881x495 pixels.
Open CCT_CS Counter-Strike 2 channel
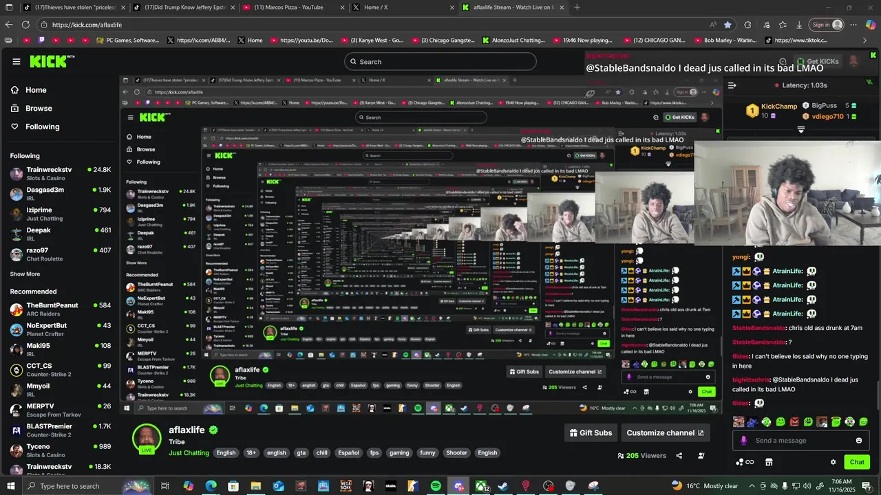point(61,370)
